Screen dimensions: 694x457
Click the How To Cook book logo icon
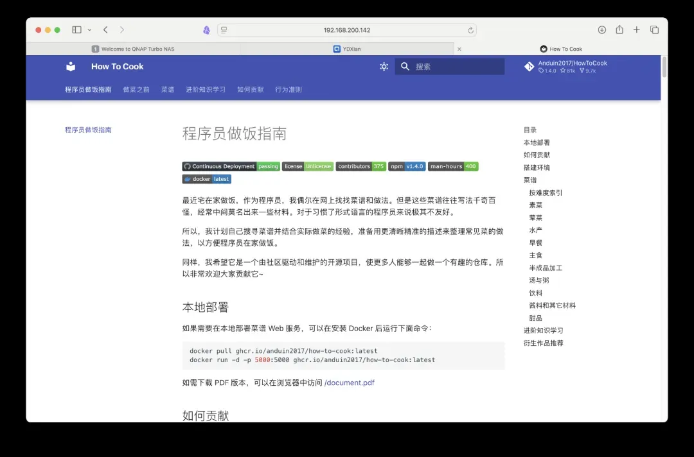tap(71, 67)
